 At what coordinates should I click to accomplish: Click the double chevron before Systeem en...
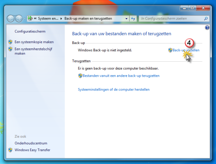click(x=35, y=18)
